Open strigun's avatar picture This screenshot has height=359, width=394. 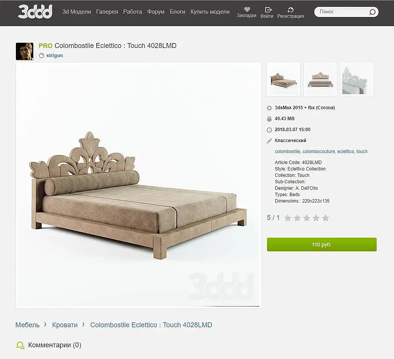pos(25,51)
